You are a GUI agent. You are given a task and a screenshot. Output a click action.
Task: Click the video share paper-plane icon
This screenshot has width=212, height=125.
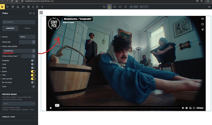202,29
